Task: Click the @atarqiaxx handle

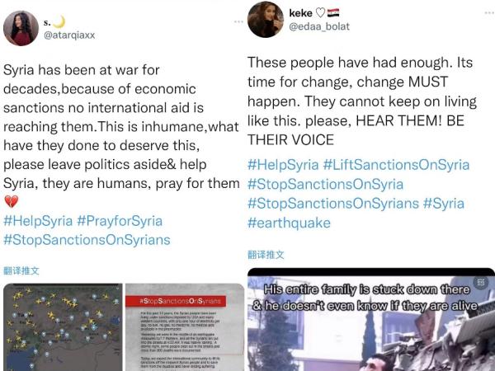Action: (x=69, y=35)
